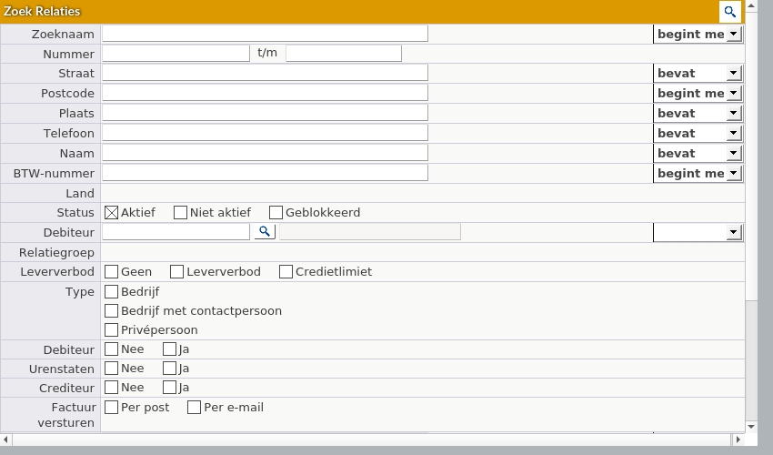
Task: Enable Per e-mail invoice option
Action: click(194, 408)
